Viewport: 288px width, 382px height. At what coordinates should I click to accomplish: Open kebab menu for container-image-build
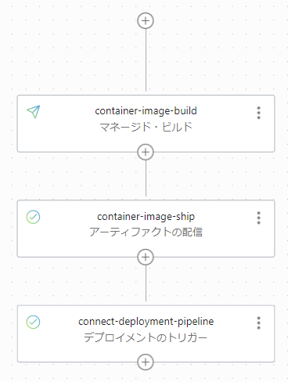pos(258,113)
